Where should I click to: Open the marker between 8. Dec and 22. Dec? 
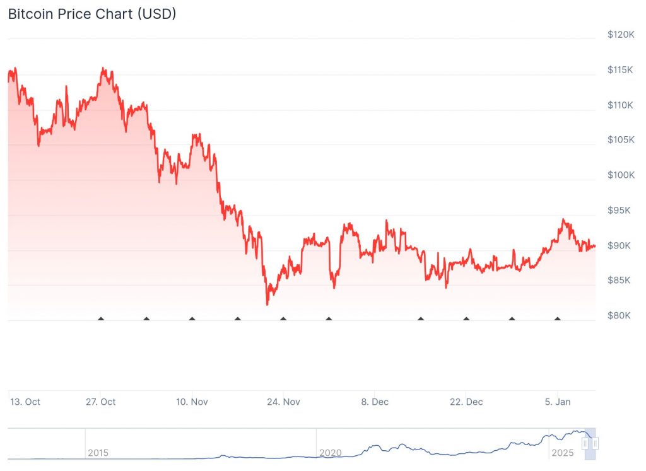tap(421, 319)
